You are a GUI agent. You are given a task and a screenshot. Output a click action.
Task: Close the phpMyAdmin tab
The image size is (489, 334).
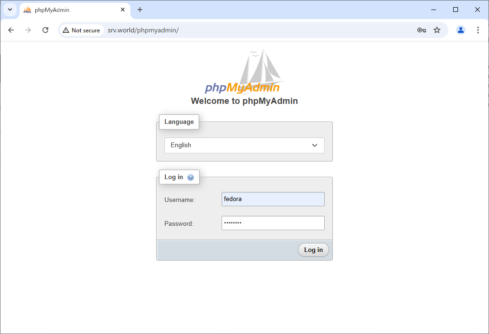pyautogui.click(x=123, y=10)
